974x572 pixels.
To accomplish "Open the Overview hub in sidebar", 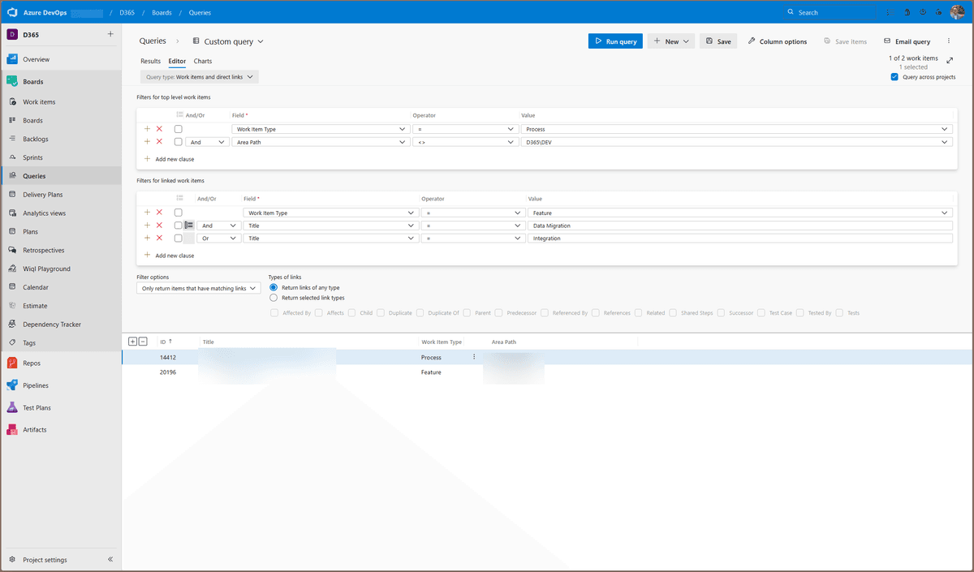I will click(x=61, y=59).
